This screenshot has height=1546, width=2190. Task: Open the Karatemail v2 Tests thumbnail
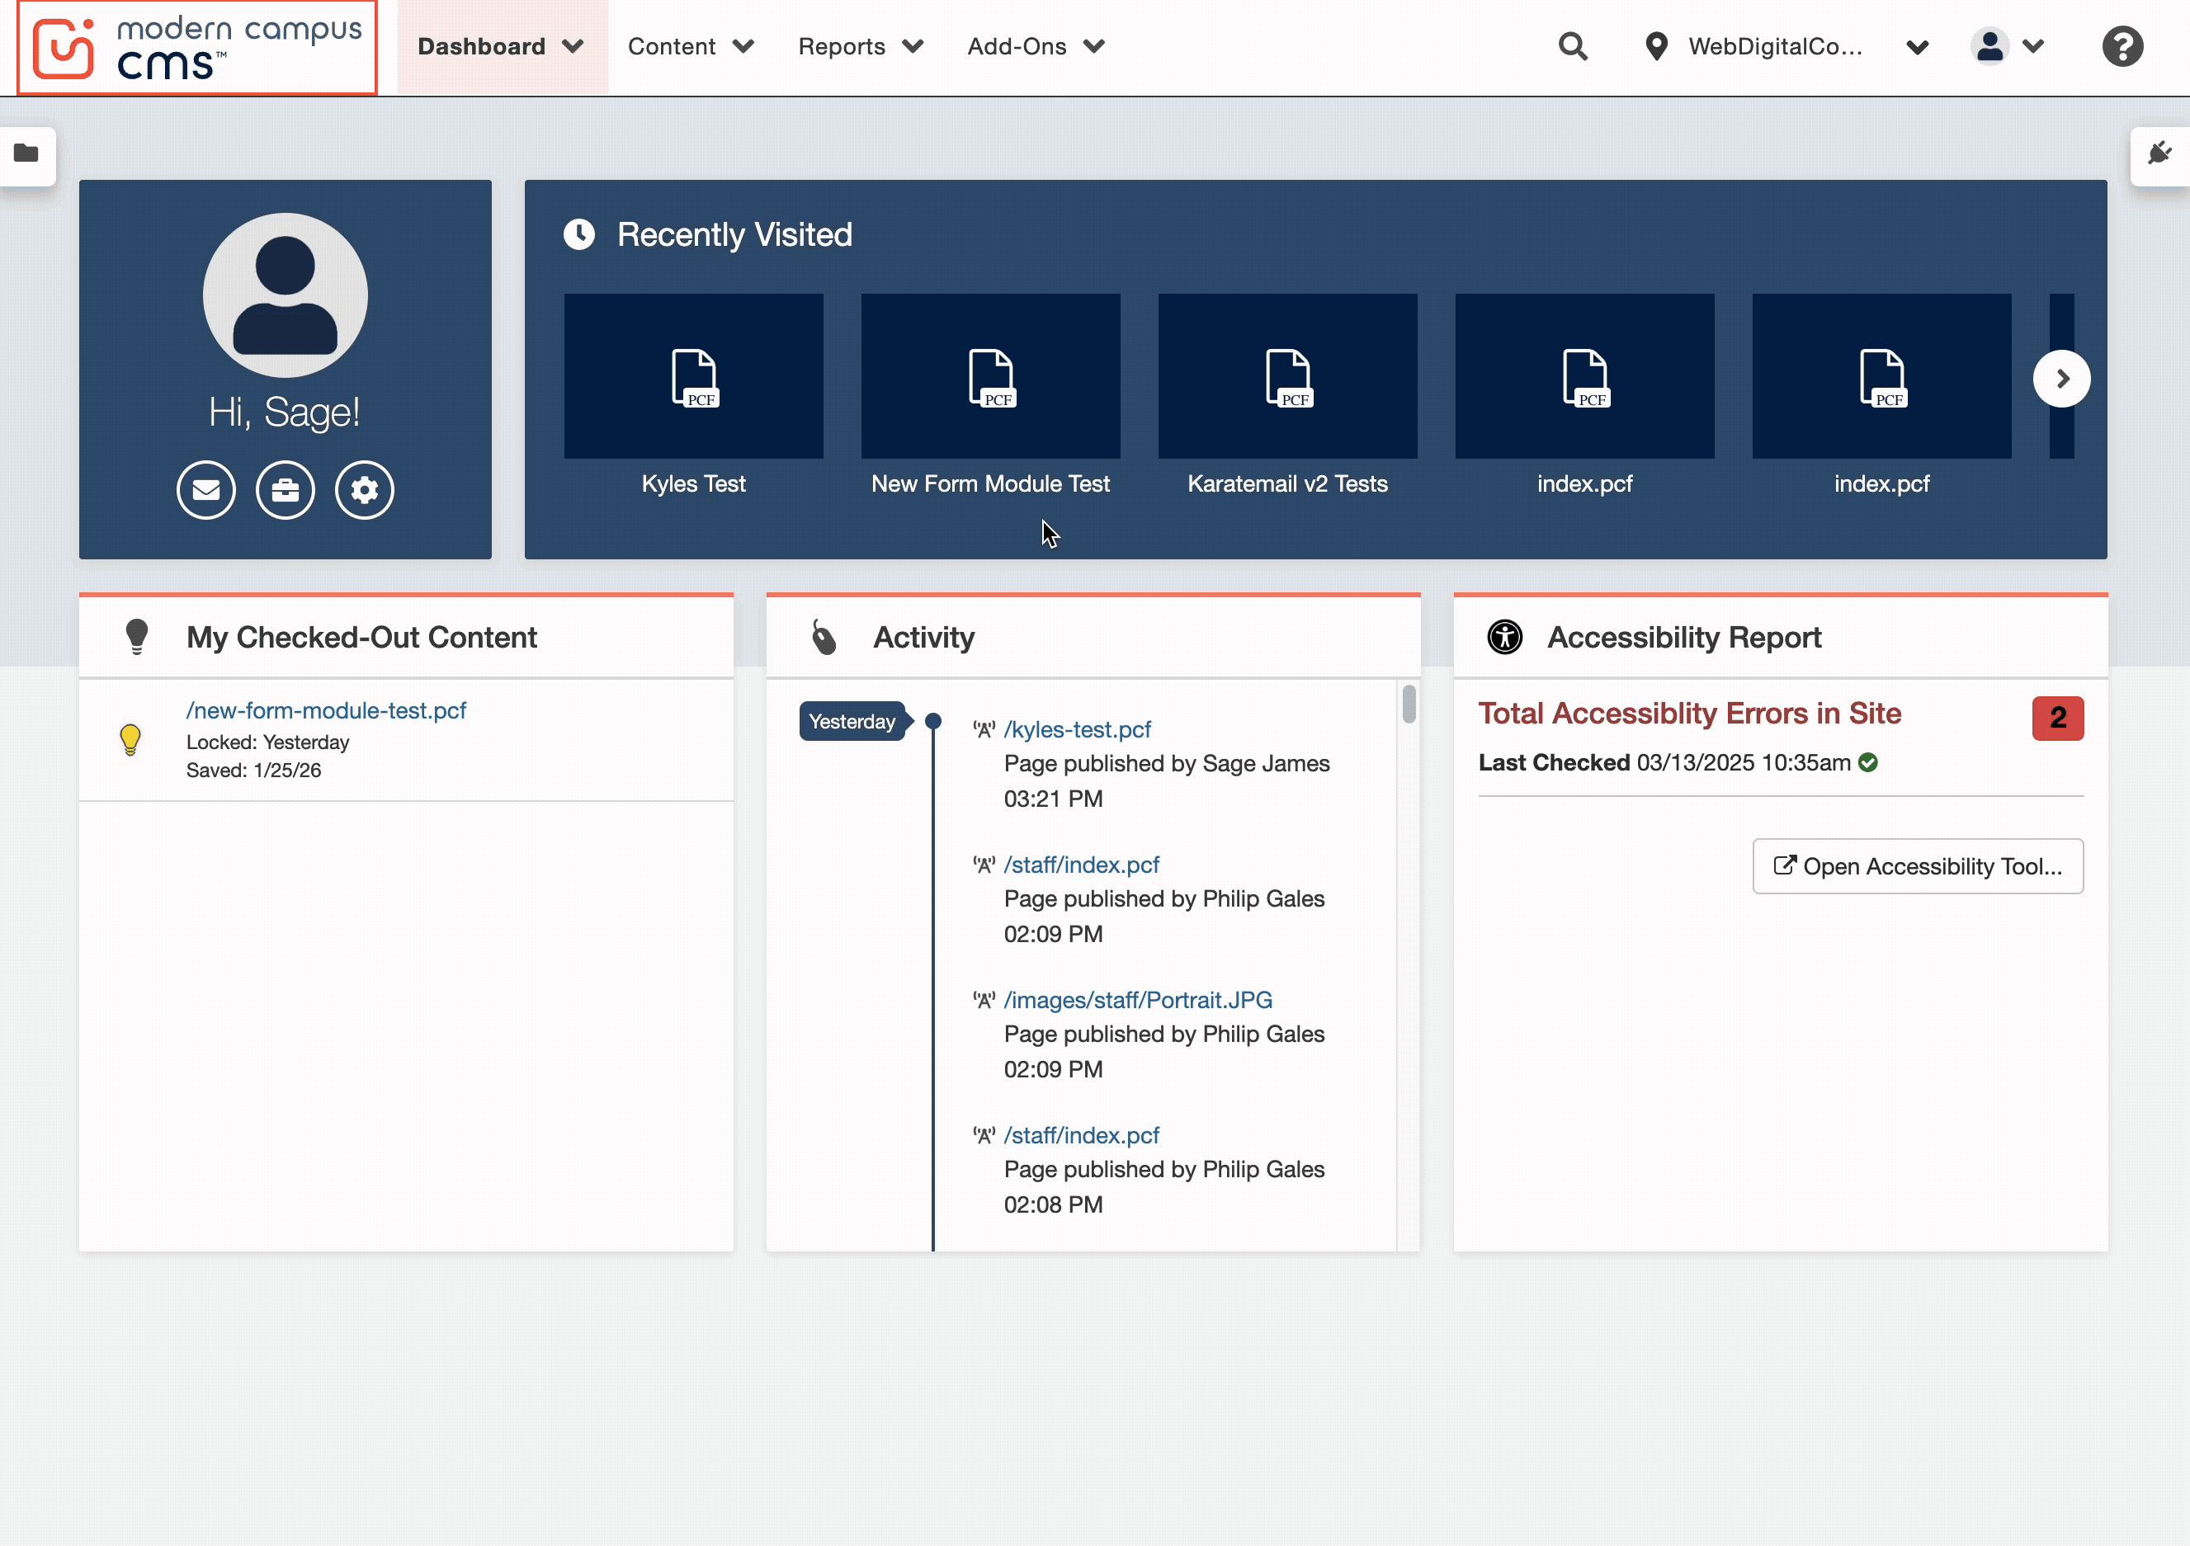(1286, 377)
